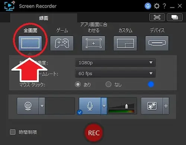Toggle the webcam capture button

point(28,106)
